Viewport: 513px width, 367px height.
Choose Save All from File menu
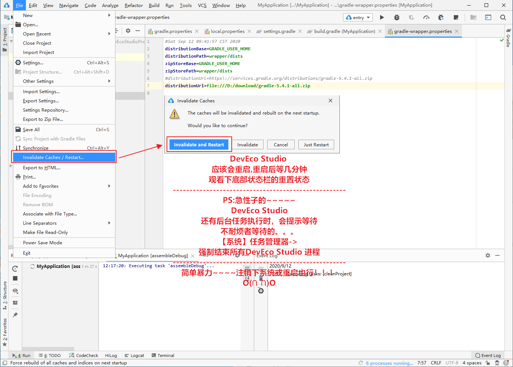pos(64,129)
